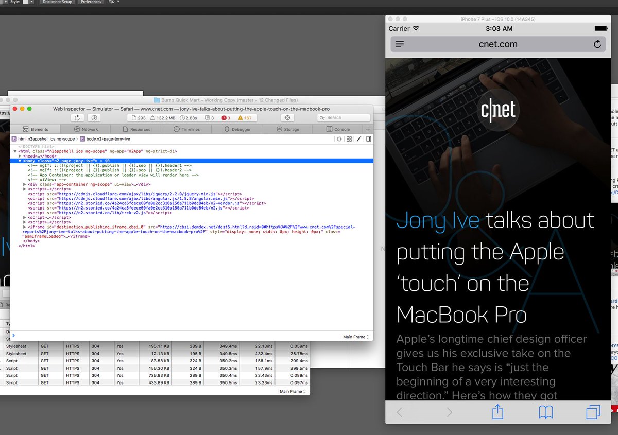Tap the reader lines icon in simulator
The width and height of the screenshot is (618, 435).
(x=400, y=44)
